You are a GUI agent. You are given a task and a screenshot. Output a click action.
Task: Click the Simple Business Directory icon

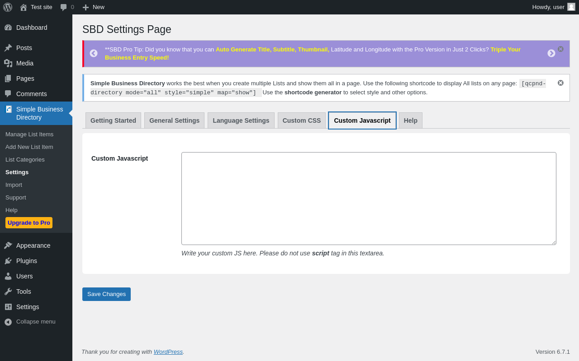point(9,109)
